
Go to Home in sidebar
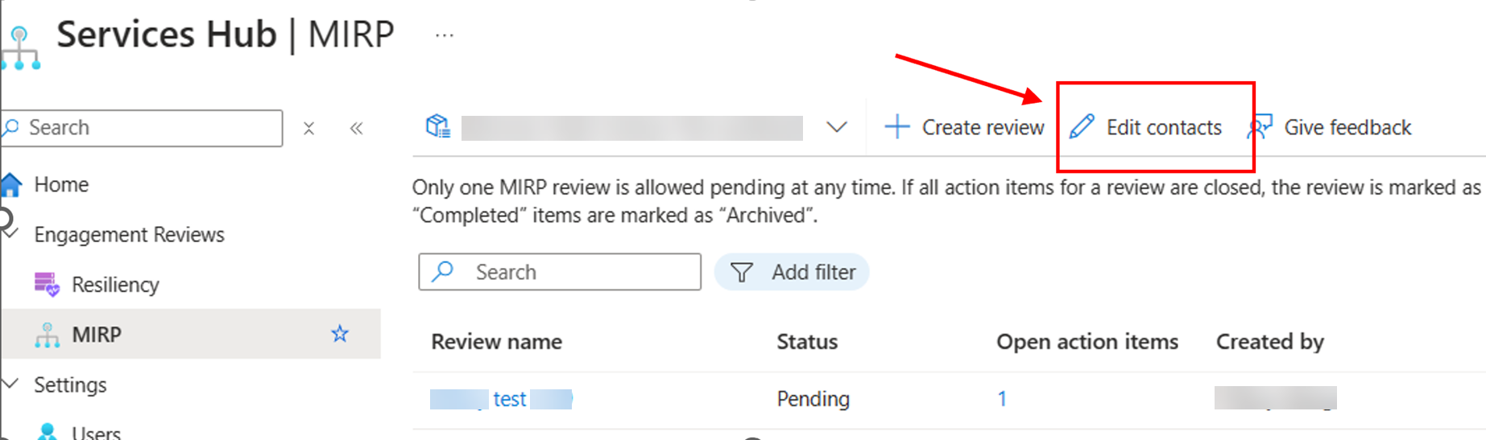click(61, 184)
